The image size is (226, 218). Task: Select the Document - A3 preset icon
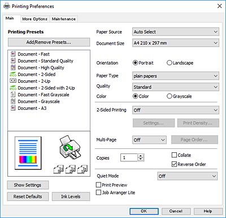[x=13, y=108]
